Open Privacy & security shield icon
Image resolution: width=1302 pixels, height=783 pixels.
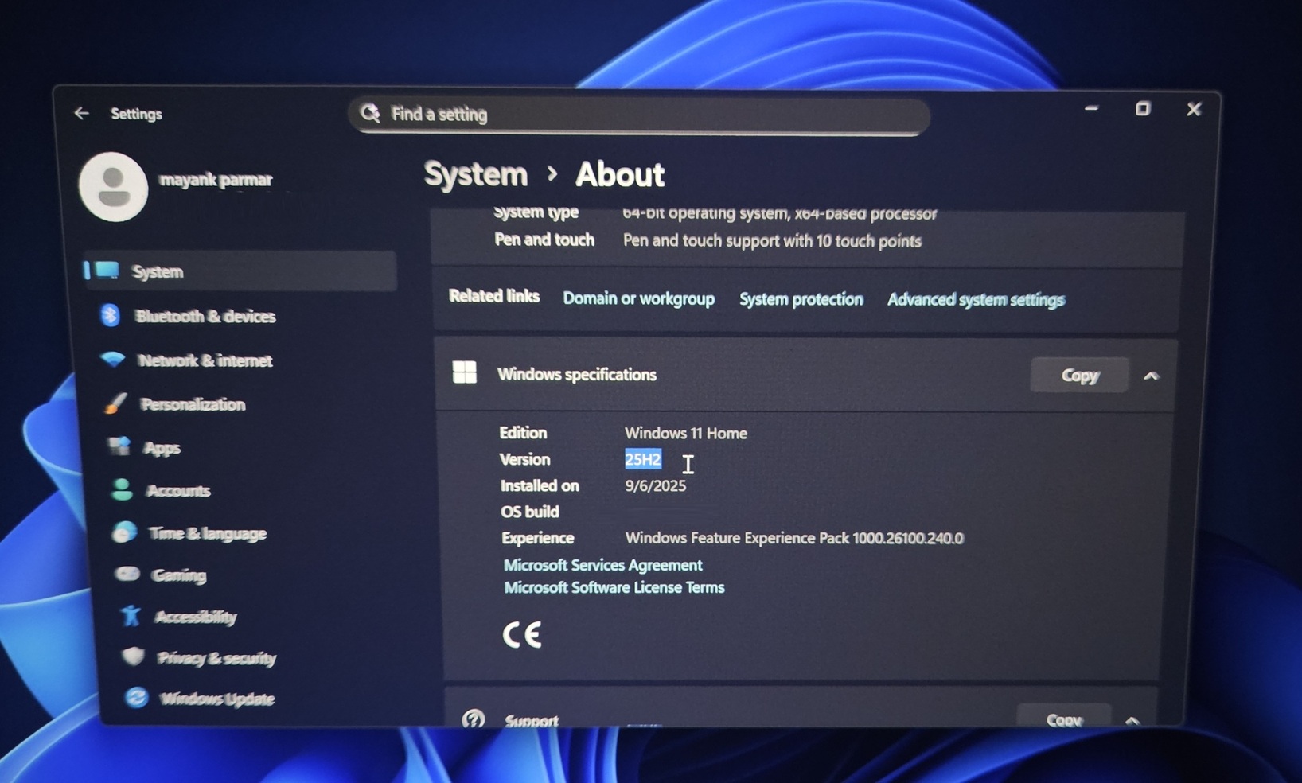click(x=133, y=656)
